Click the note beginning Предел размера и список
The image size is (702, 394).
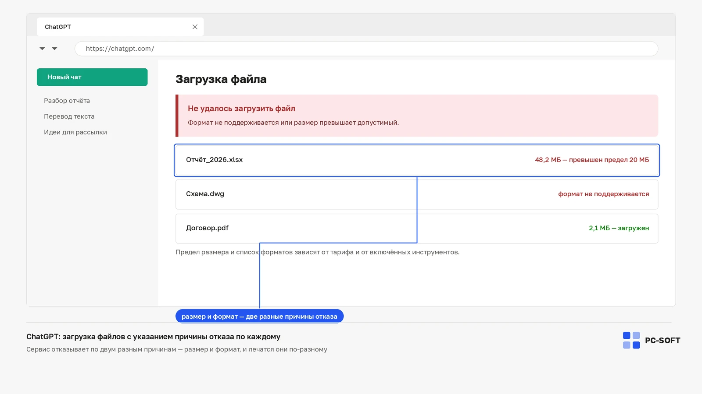click(x=318, y=252)
